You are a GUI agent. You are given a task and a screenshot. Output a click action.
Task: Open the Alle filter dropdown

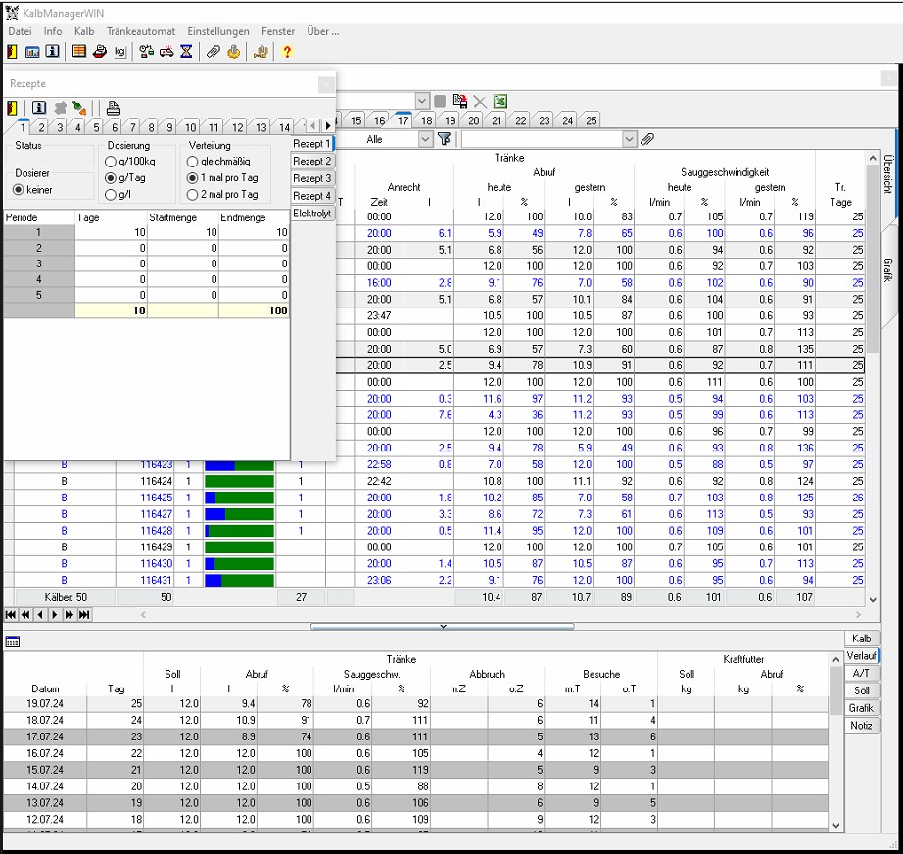424,140
